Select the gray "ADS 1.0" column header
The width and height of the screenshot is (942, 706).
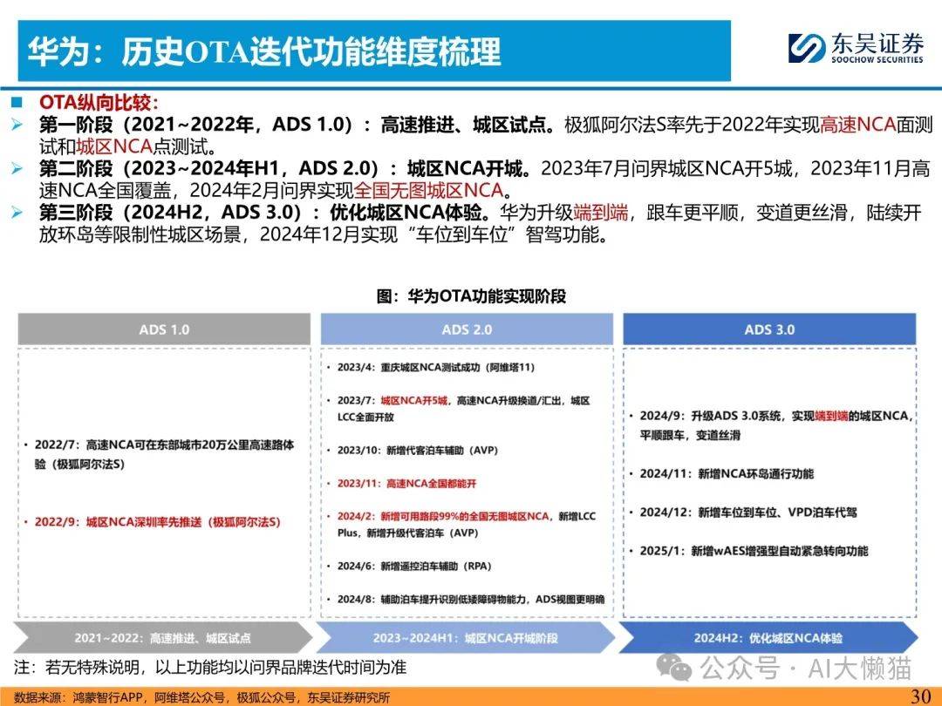click(164, 329)
